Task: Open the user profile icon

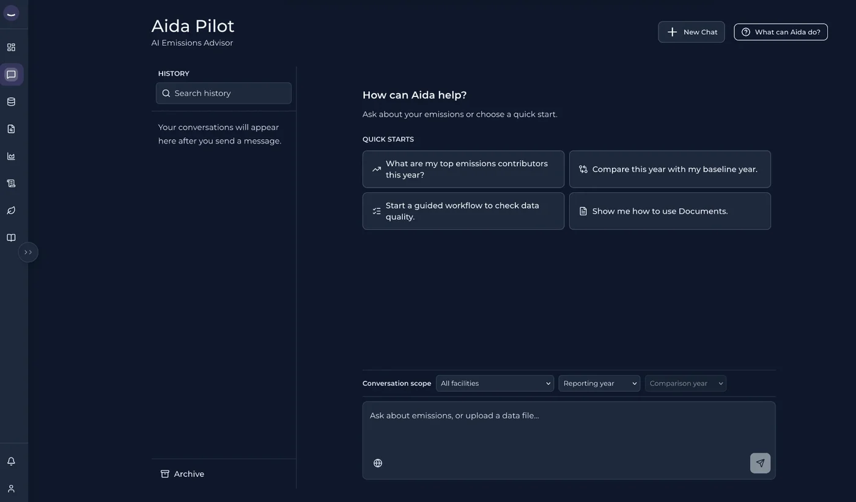Action: point(11,489)
